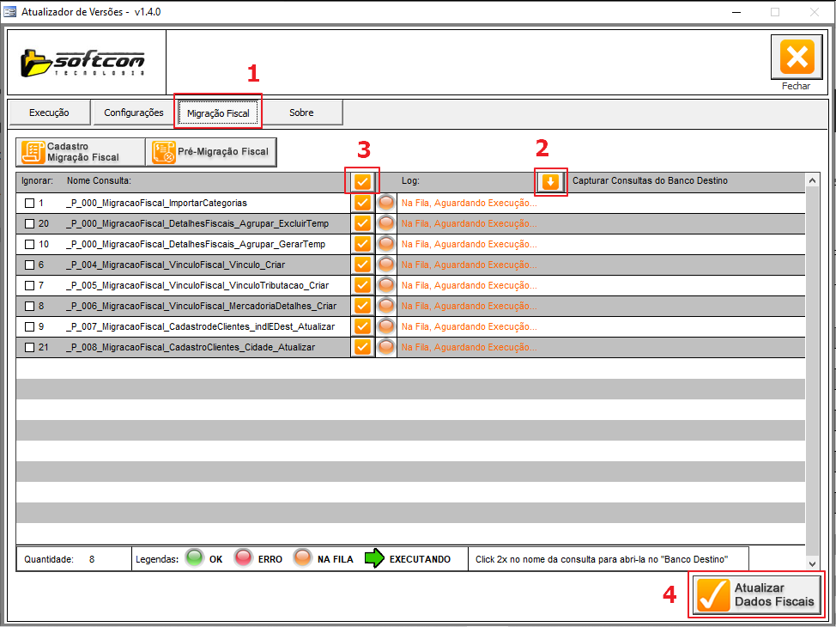Open Cadastro Migração Fiscal
Viewport: 836px width, 627px height.
[82, 152]
